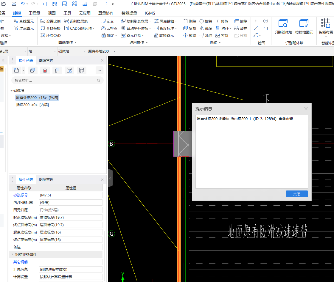This screenshot has height=282, width=334.
Task: Click 转换图元 convert tool
Action: [x=164, y=35]
